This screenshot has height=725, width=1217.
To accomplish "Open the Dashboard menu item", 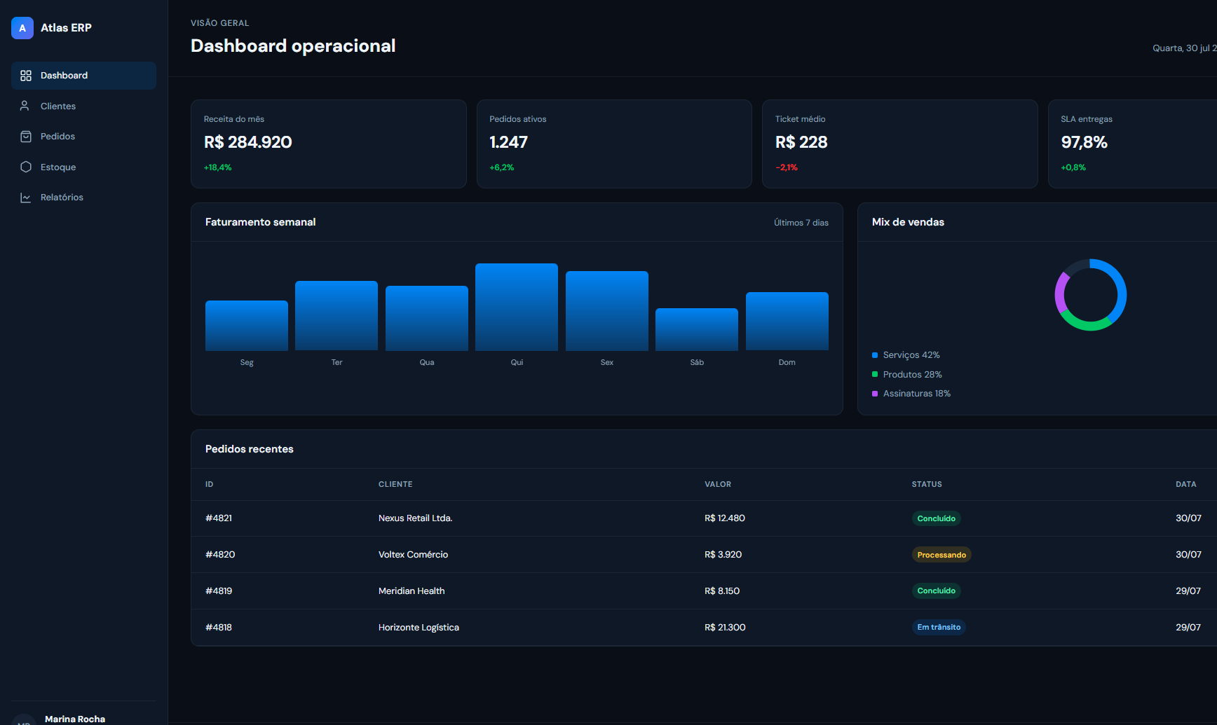I will pos(83,76).
